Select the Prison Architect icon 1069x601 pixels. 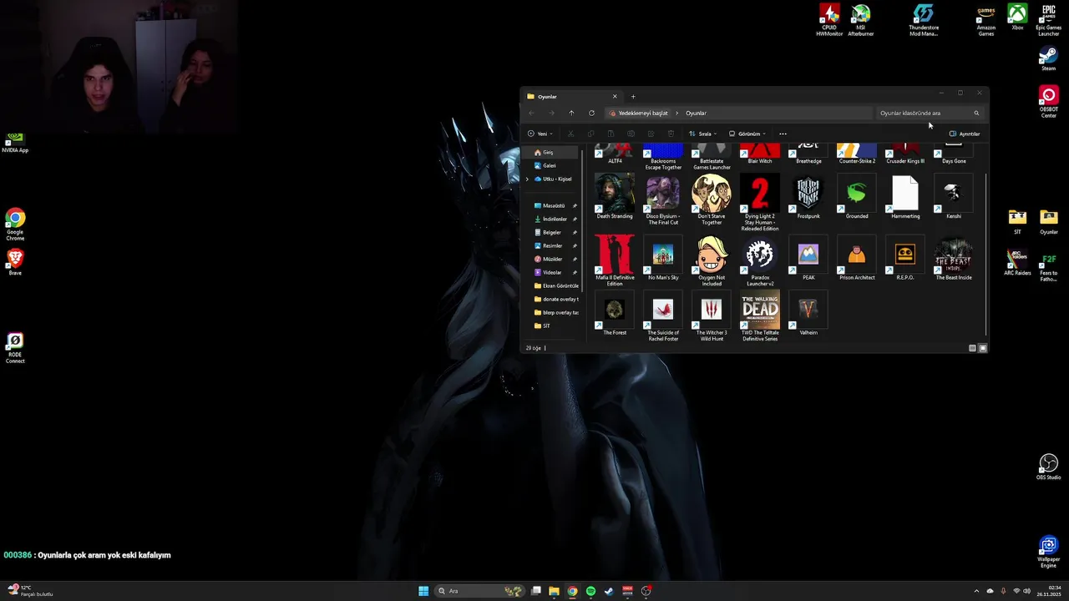(x=857, y=259)
